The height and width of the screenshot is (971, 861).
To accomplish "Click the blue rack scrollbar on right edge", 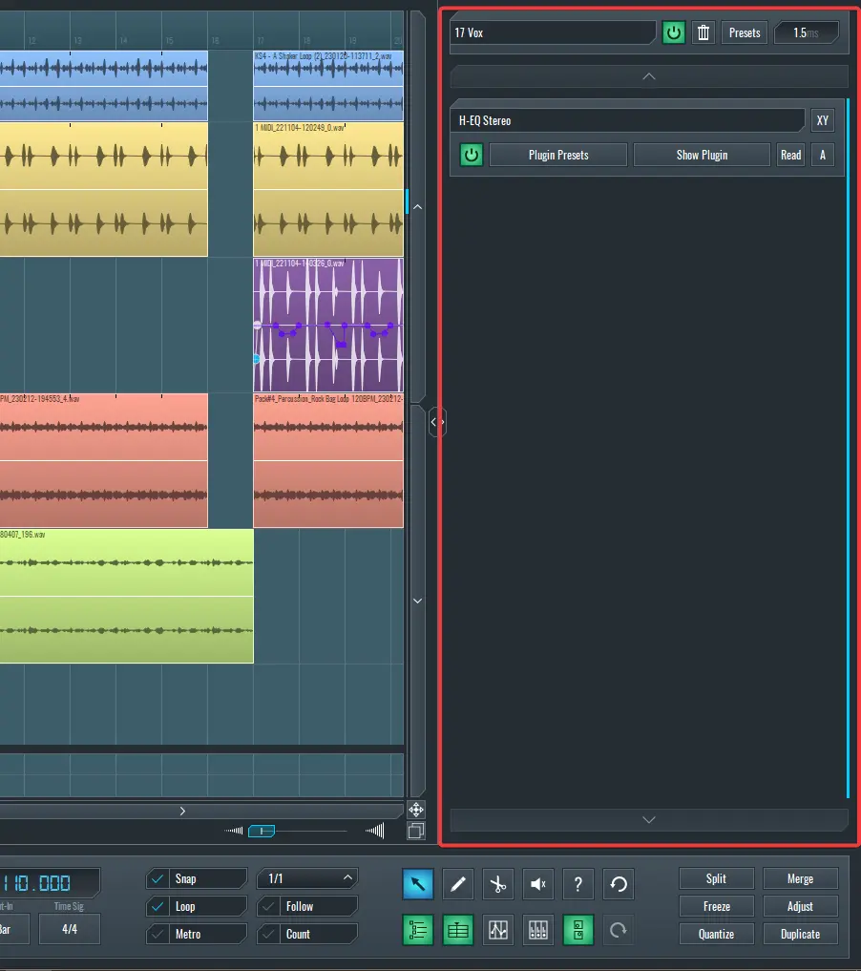I will point(848,449).
